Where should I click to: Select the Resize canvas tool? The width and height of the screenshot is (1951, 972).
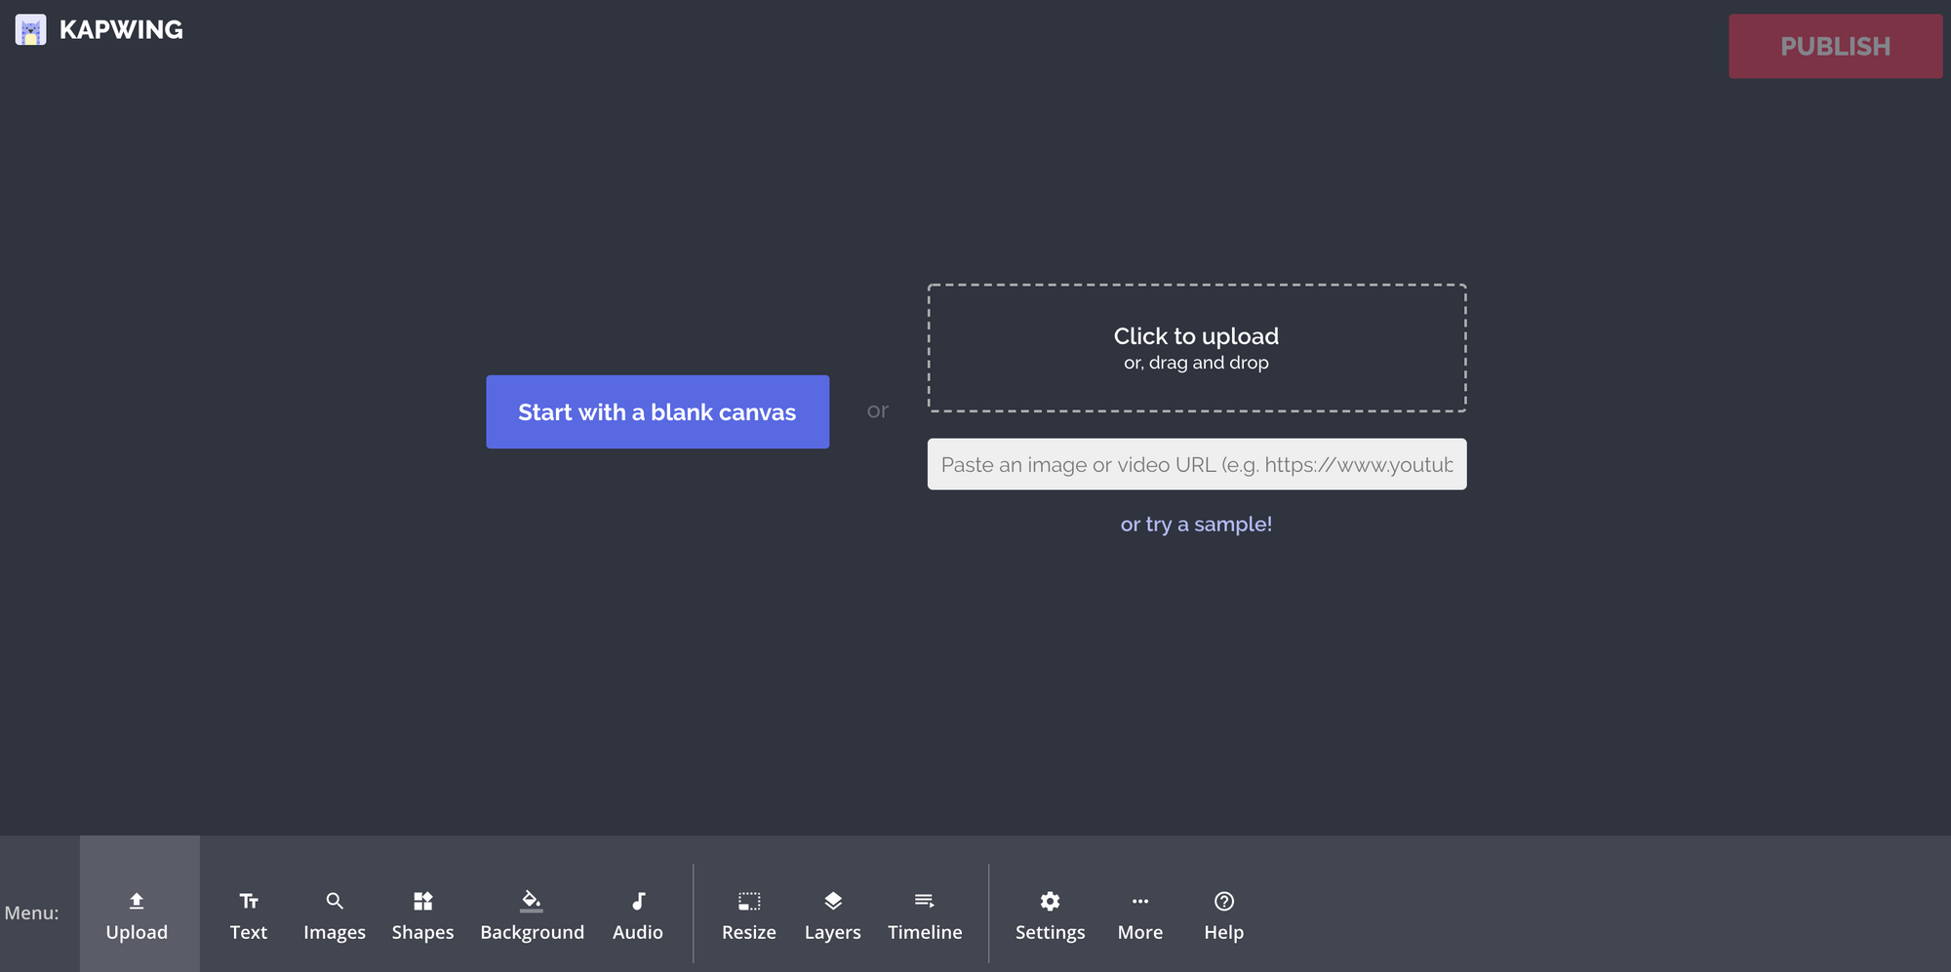coord(748,914)
